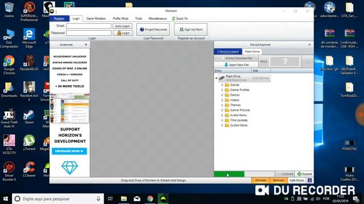
Task: Click the green storage usage bar
Action: pos(229,174)
